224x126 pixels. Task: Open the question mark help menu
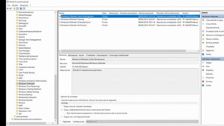(x=30, y=5)
